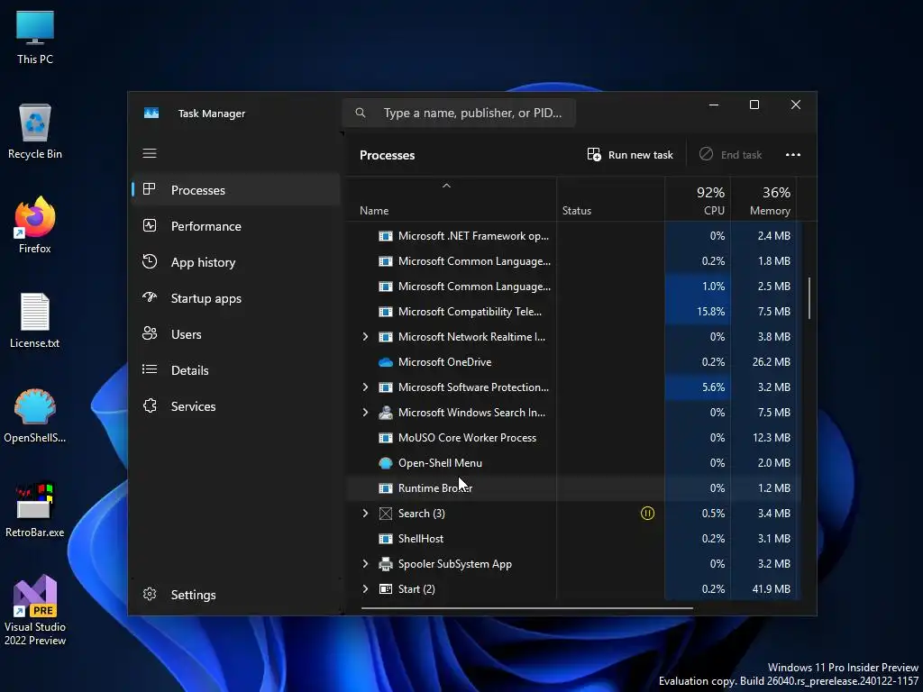Image resolution: width=923 pixels, height=692 pixels.
Task: Click Run new task button
Action: click(630, 155)
